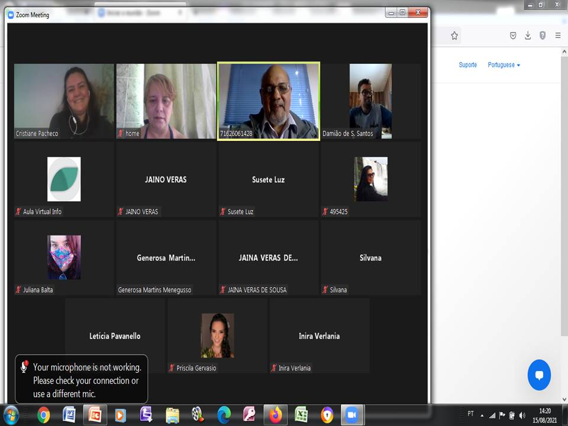Switch to PowerPoint in the taskbar
The width and height of the screenshot is (568, 426).
pos(95,415)
